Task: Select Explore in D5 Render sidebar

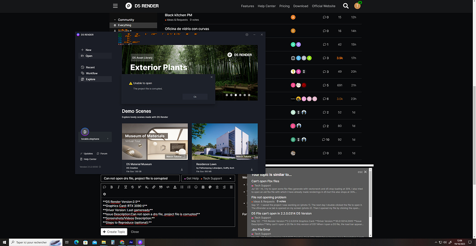Action: click(x=95, y=79)
